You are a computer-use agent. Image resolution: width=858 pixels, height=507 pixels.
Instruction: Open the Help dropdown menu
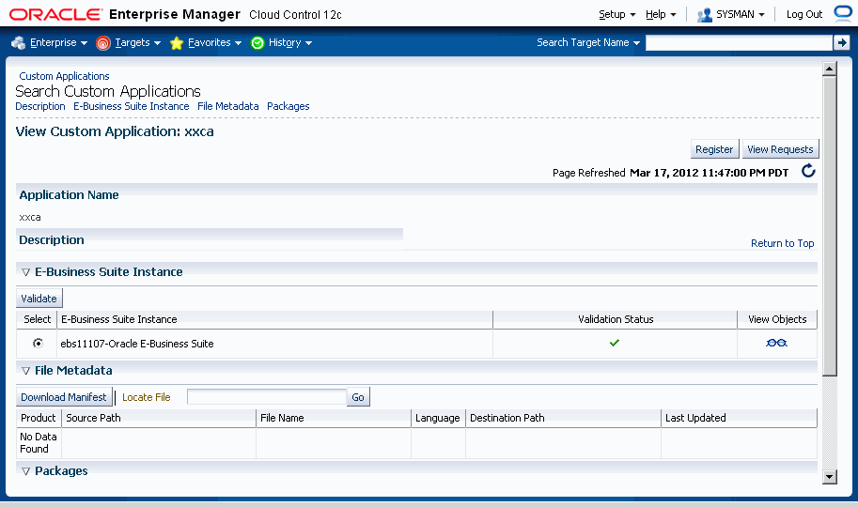tap(661, 14)
